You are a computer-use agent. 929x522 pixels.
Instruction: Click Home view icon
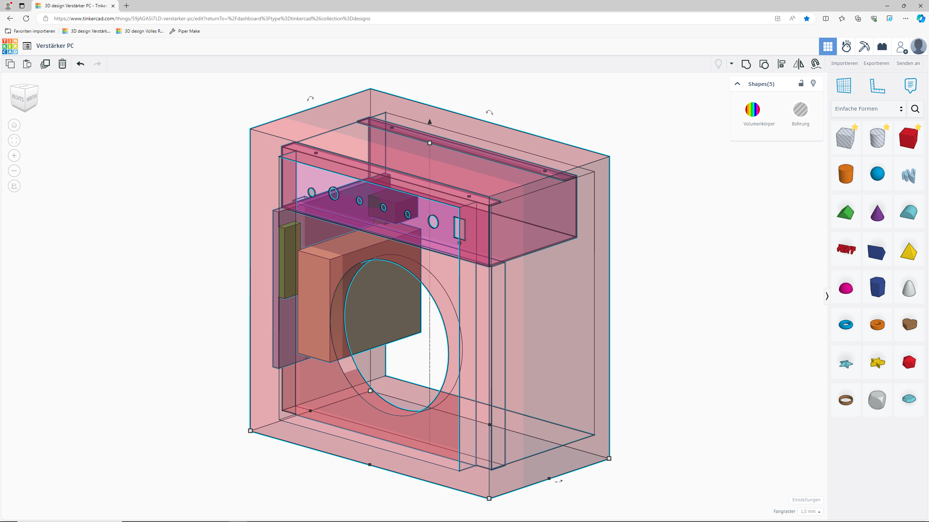click(14, 125)
